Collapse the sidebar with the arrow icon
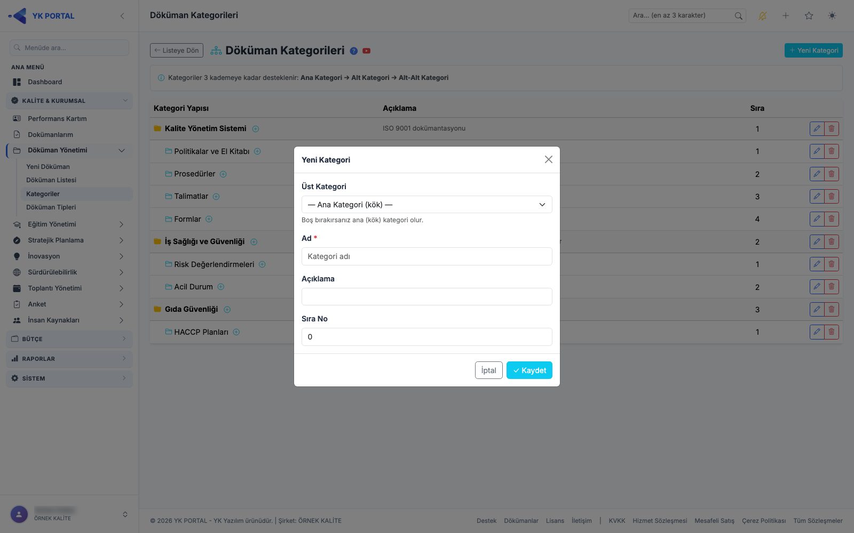 [x=122, y=16]
